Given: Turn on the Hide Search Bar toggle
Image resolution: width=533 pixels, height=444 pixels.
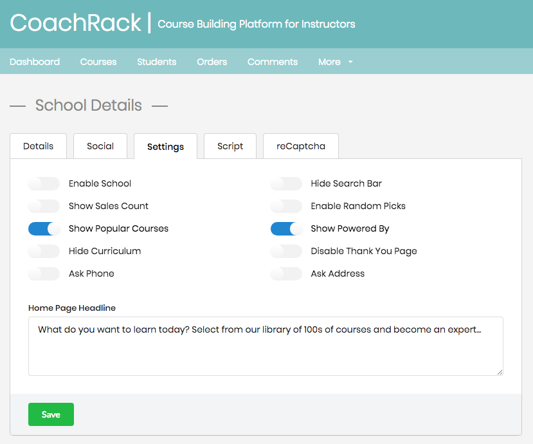Looking at the screenshot, I should pos(286,184).
